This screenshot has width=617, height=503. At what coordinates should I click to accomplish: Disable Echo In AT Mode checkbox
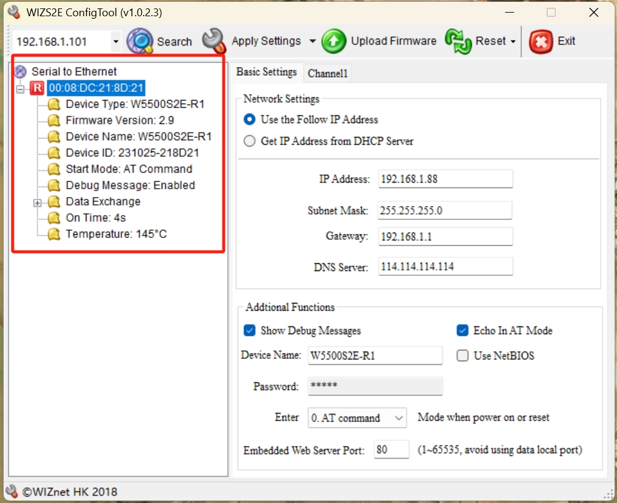tap(462, 331)
